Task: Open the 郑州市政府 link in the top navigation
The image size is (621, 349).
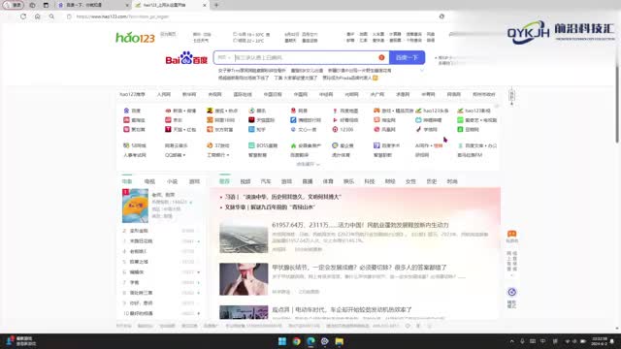Action: click(483, 95)
